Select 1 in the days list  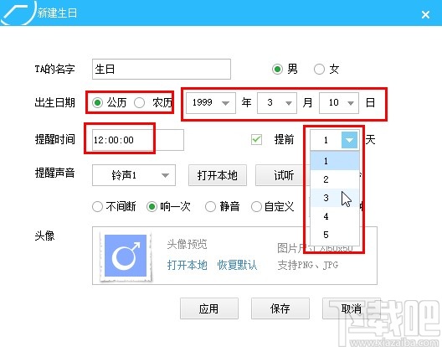[335, 161]
